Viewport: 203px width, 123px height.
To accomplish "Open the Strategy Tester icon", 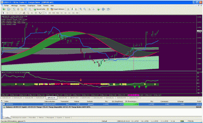I will [x=30, y=9].
